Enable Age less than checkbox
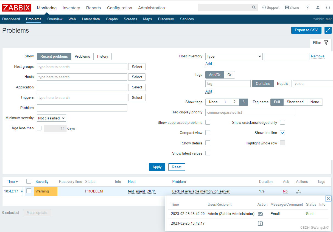This screenshot has height=232, width=333. point(39,128)
